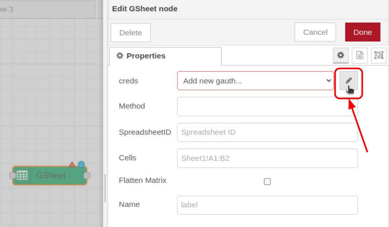Open the creds 'Add new gauth...' dropdown

point(255,81)
